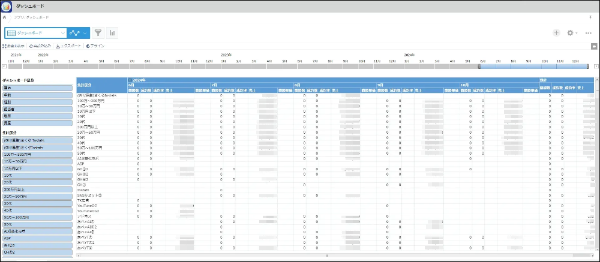Viewport: 600px width, 262px height.
Task: Open the line-graph dropdown chevron
Action: click(85, 34)
